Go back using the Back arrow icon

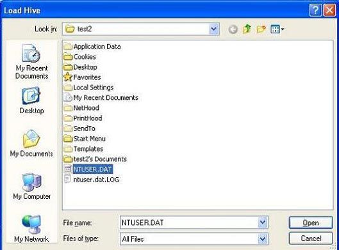233,29
